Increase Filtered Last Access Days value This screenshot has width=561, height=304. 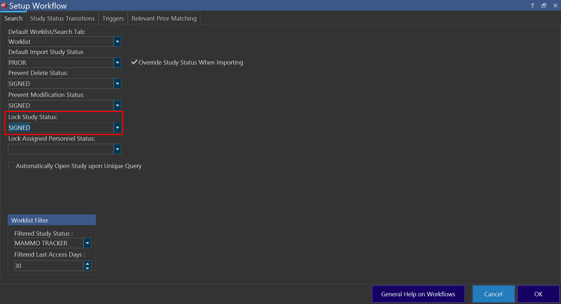[x=87, y=263]
